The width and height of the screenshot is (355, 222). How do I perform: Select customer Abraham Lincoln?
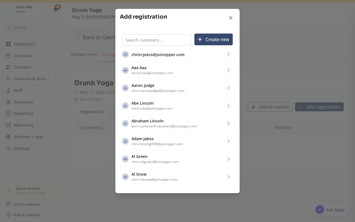click(177, 123)
